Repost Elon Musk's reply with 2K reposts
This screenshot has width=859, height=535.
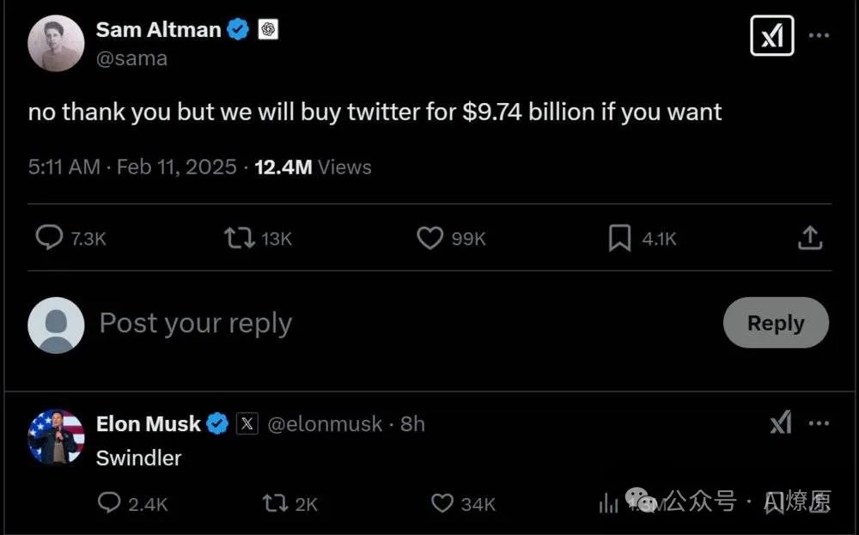pos(275,502)
